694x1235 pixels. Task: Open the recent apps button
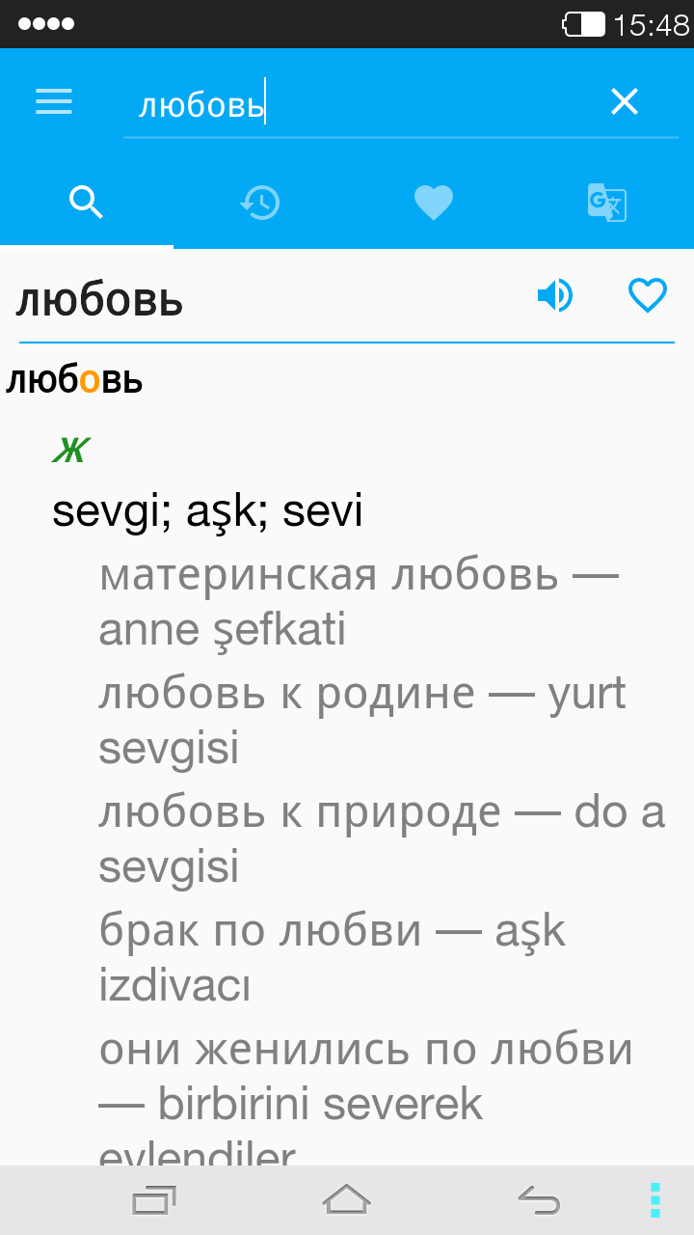point(154,1200)
